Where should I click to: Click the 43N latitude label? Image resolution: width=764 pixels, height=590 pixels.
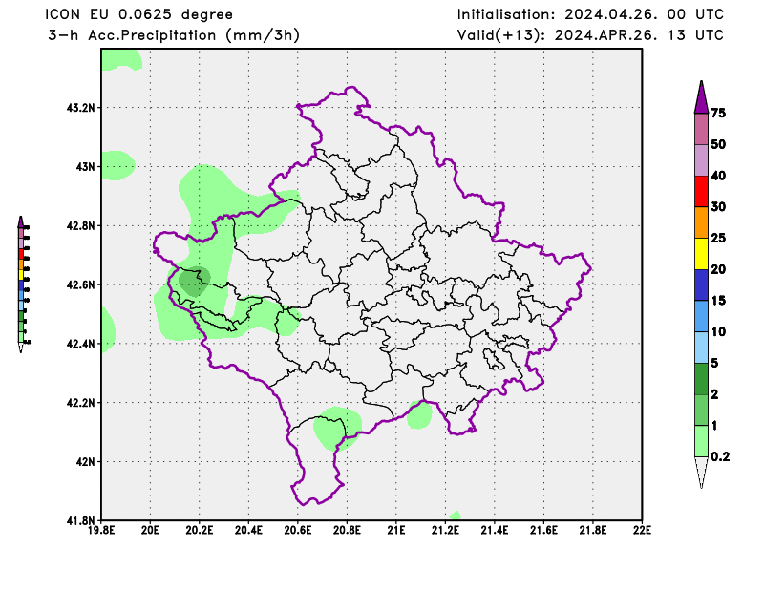[85, 167]
